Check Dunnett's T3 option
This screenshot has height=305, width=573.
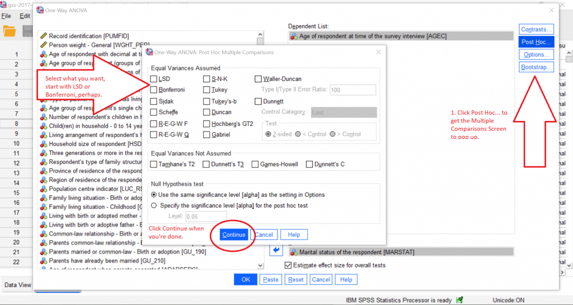tap(206, 165)
